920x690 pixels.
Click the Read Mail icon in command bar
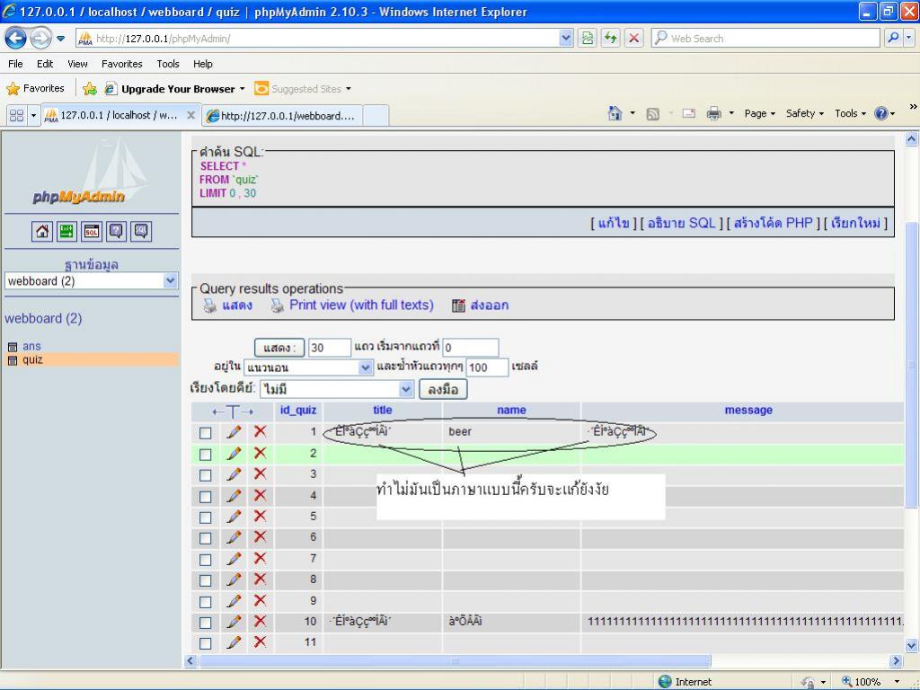[689, 113]
